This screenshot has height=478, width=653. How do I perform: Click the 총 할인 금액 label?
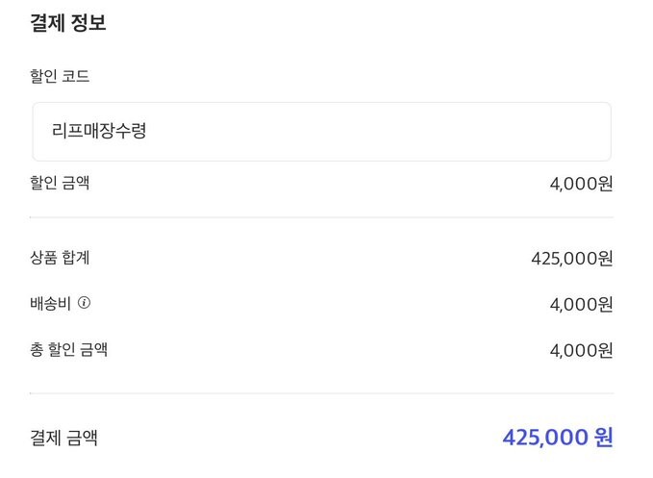[x=68, y=349]
